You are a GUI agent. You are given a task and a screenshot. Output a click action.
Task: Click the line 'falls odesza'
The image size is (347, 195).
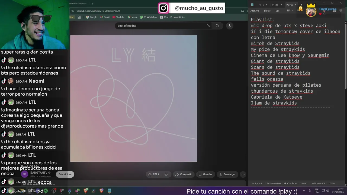point(267,79)
